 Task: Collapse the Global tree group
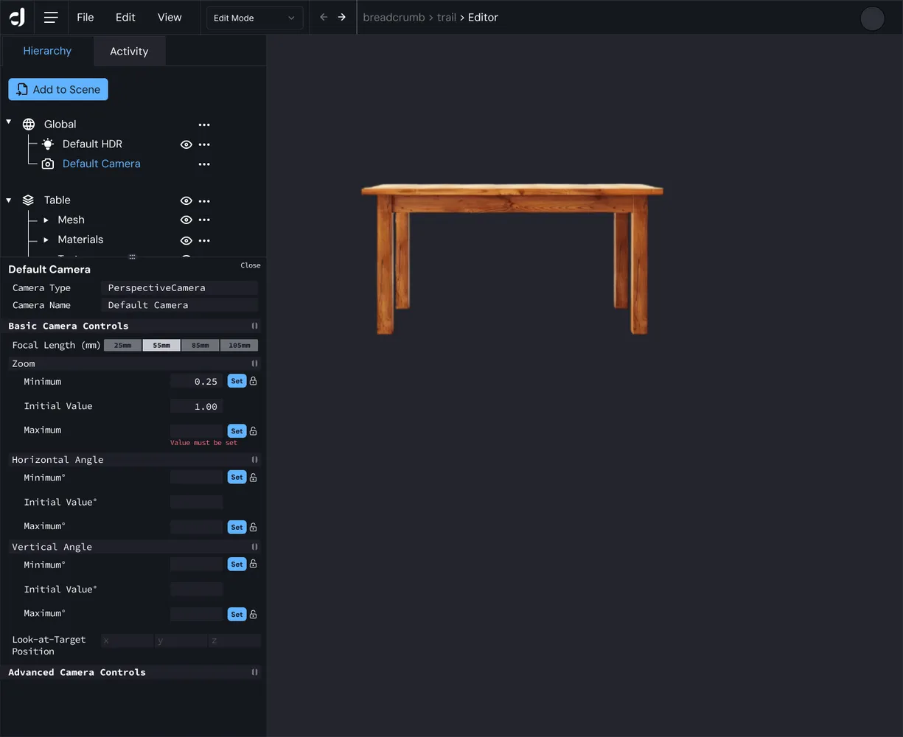pos(9,122)
